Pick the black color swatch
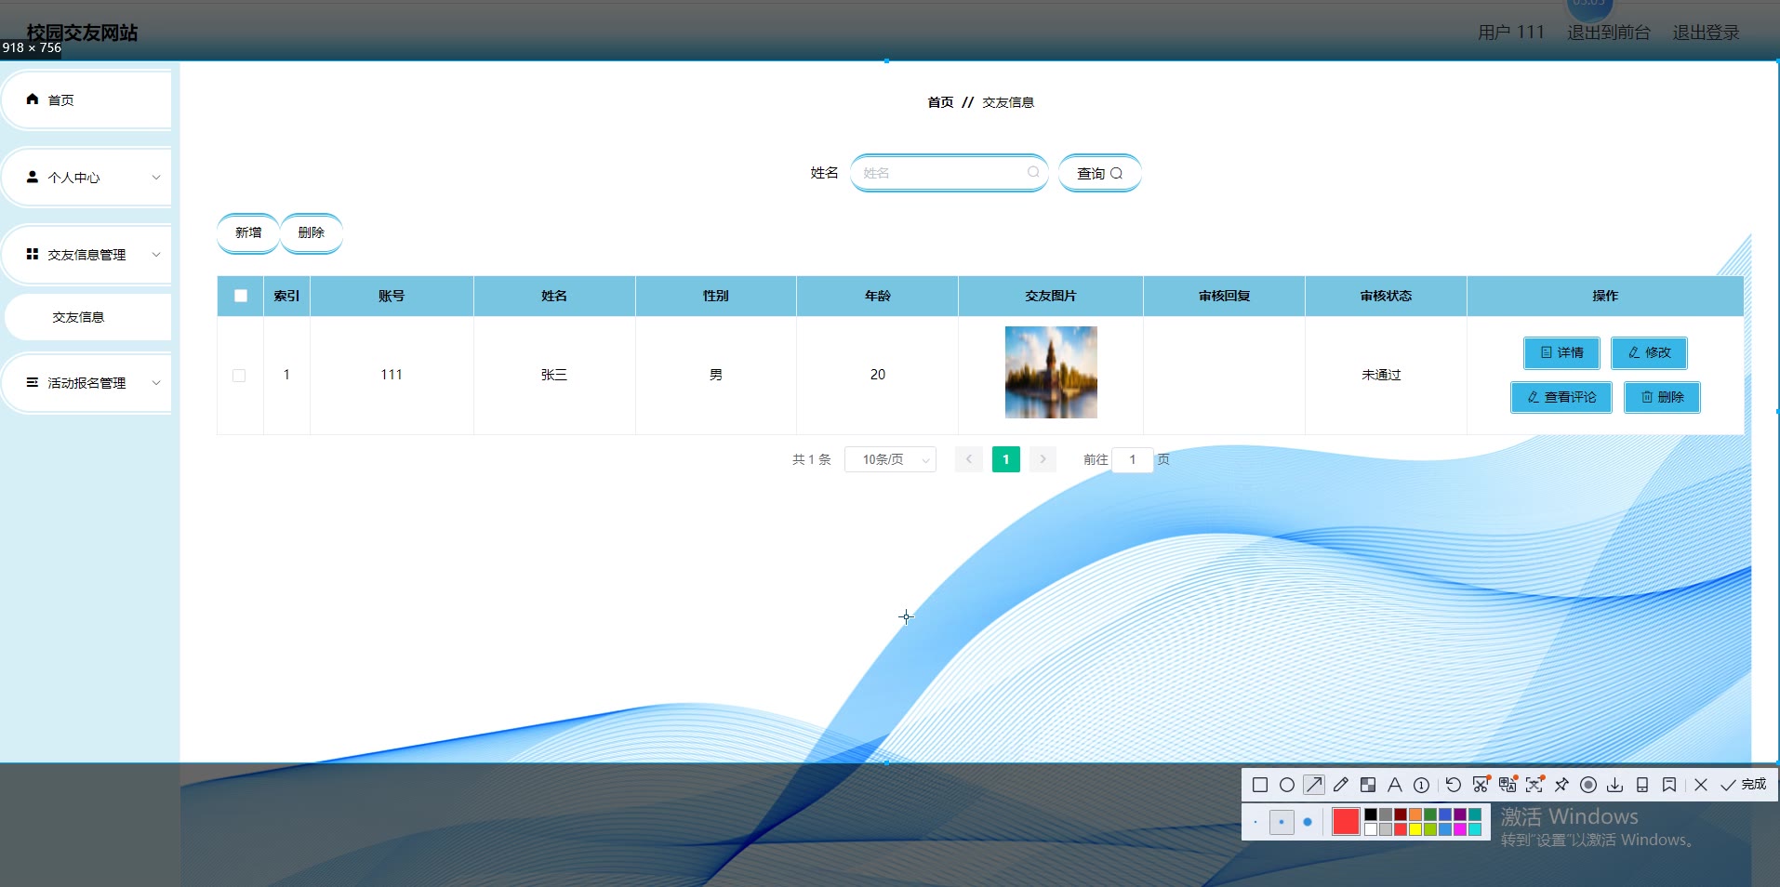This screenshot has width=1780, height=887. (x=1371, y=814)
